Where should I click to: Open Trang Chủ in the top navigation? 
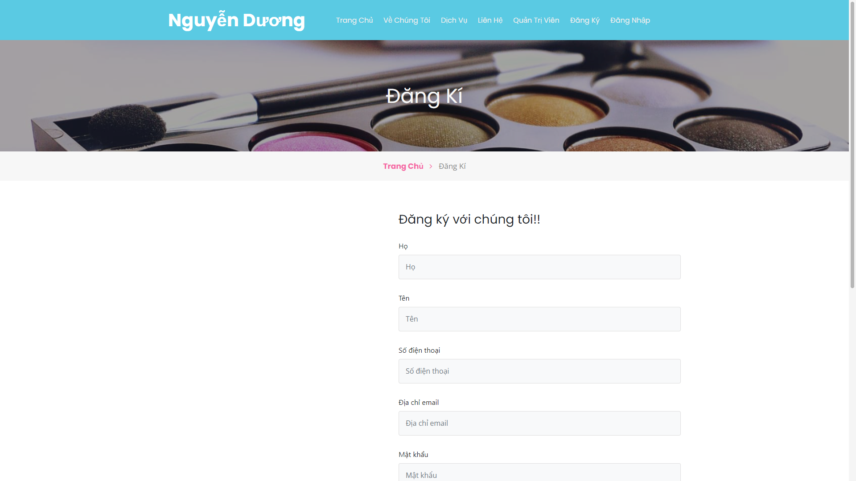354,20
